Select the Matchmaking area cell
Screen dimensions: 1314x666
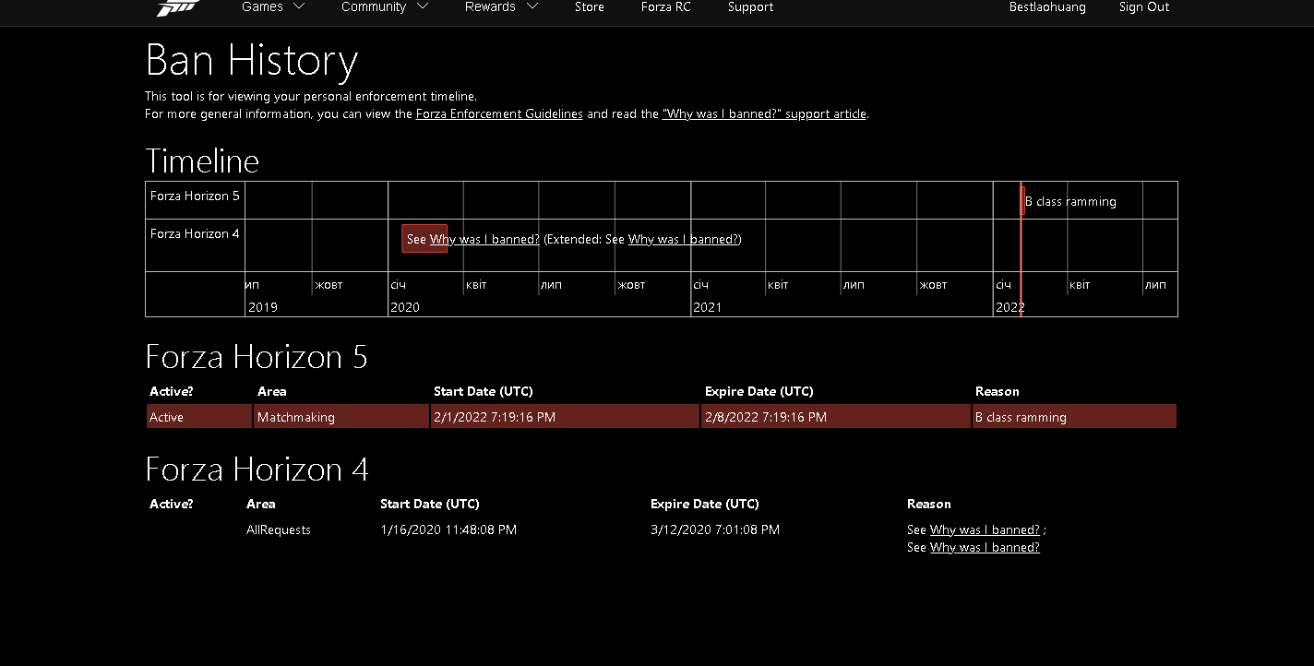click(341, 417)
